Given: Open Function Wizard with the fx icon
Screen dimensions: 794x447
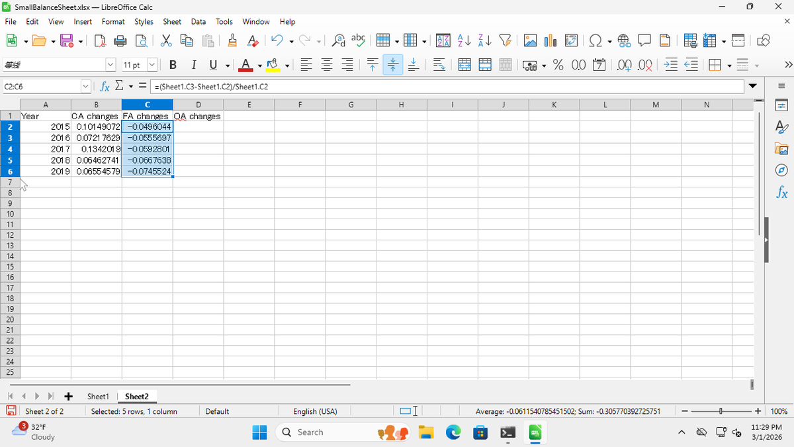Looking at the screenshot, I should tap(105, 87).
